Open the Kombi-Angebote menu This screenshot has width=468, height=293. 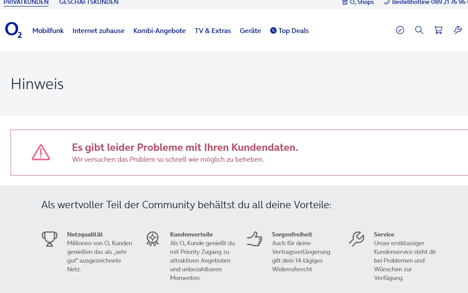click(159, 31)
